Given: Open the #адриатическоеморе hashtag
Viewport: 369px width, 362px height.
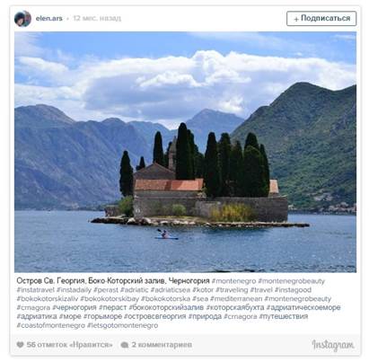Looking at the screenshot, I should coord(303,307).
